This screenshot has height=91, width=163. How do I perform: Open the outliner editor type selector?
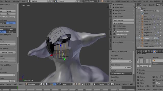coord(139,5)
